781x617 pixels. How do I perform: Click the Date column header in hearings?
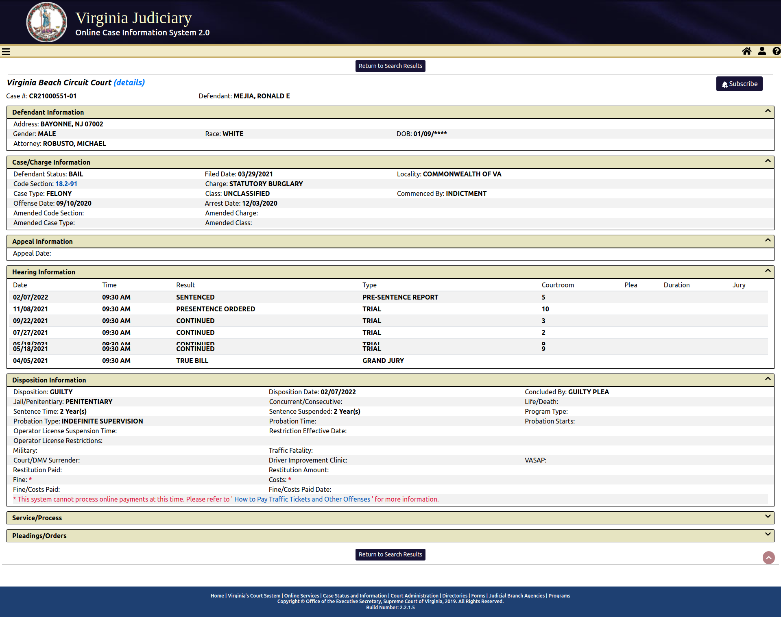coord(20,285)
